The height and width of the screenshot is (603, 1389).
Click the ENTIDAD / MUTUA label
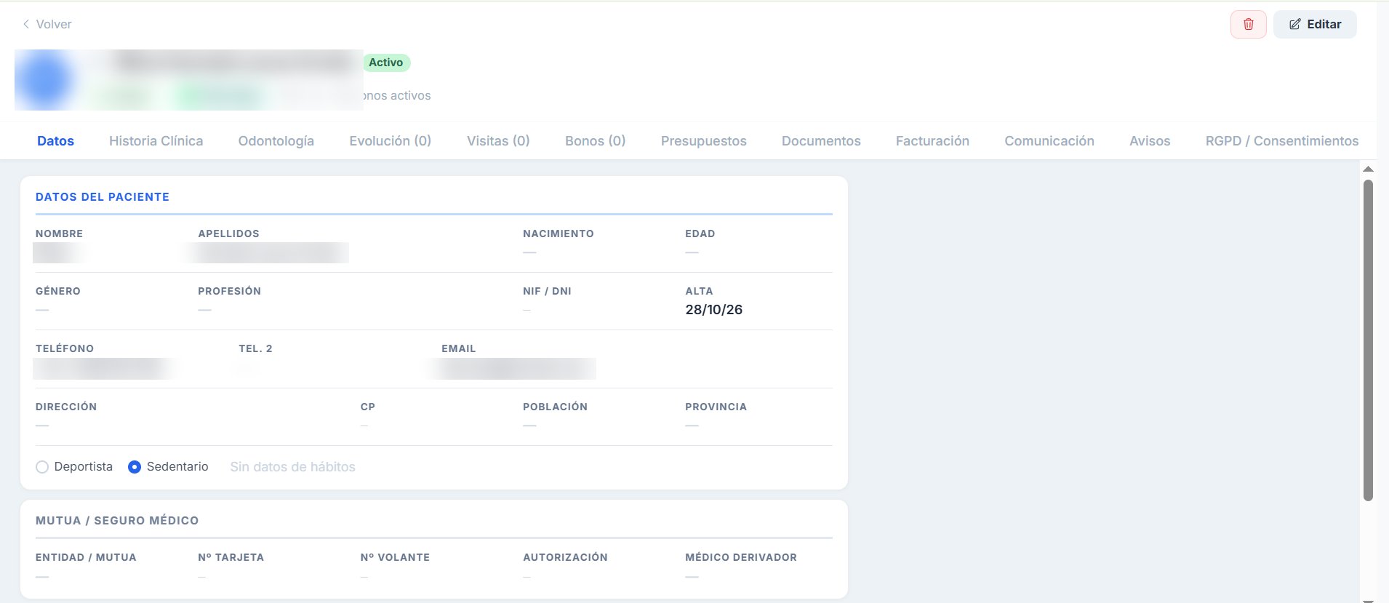click(86, 557)
